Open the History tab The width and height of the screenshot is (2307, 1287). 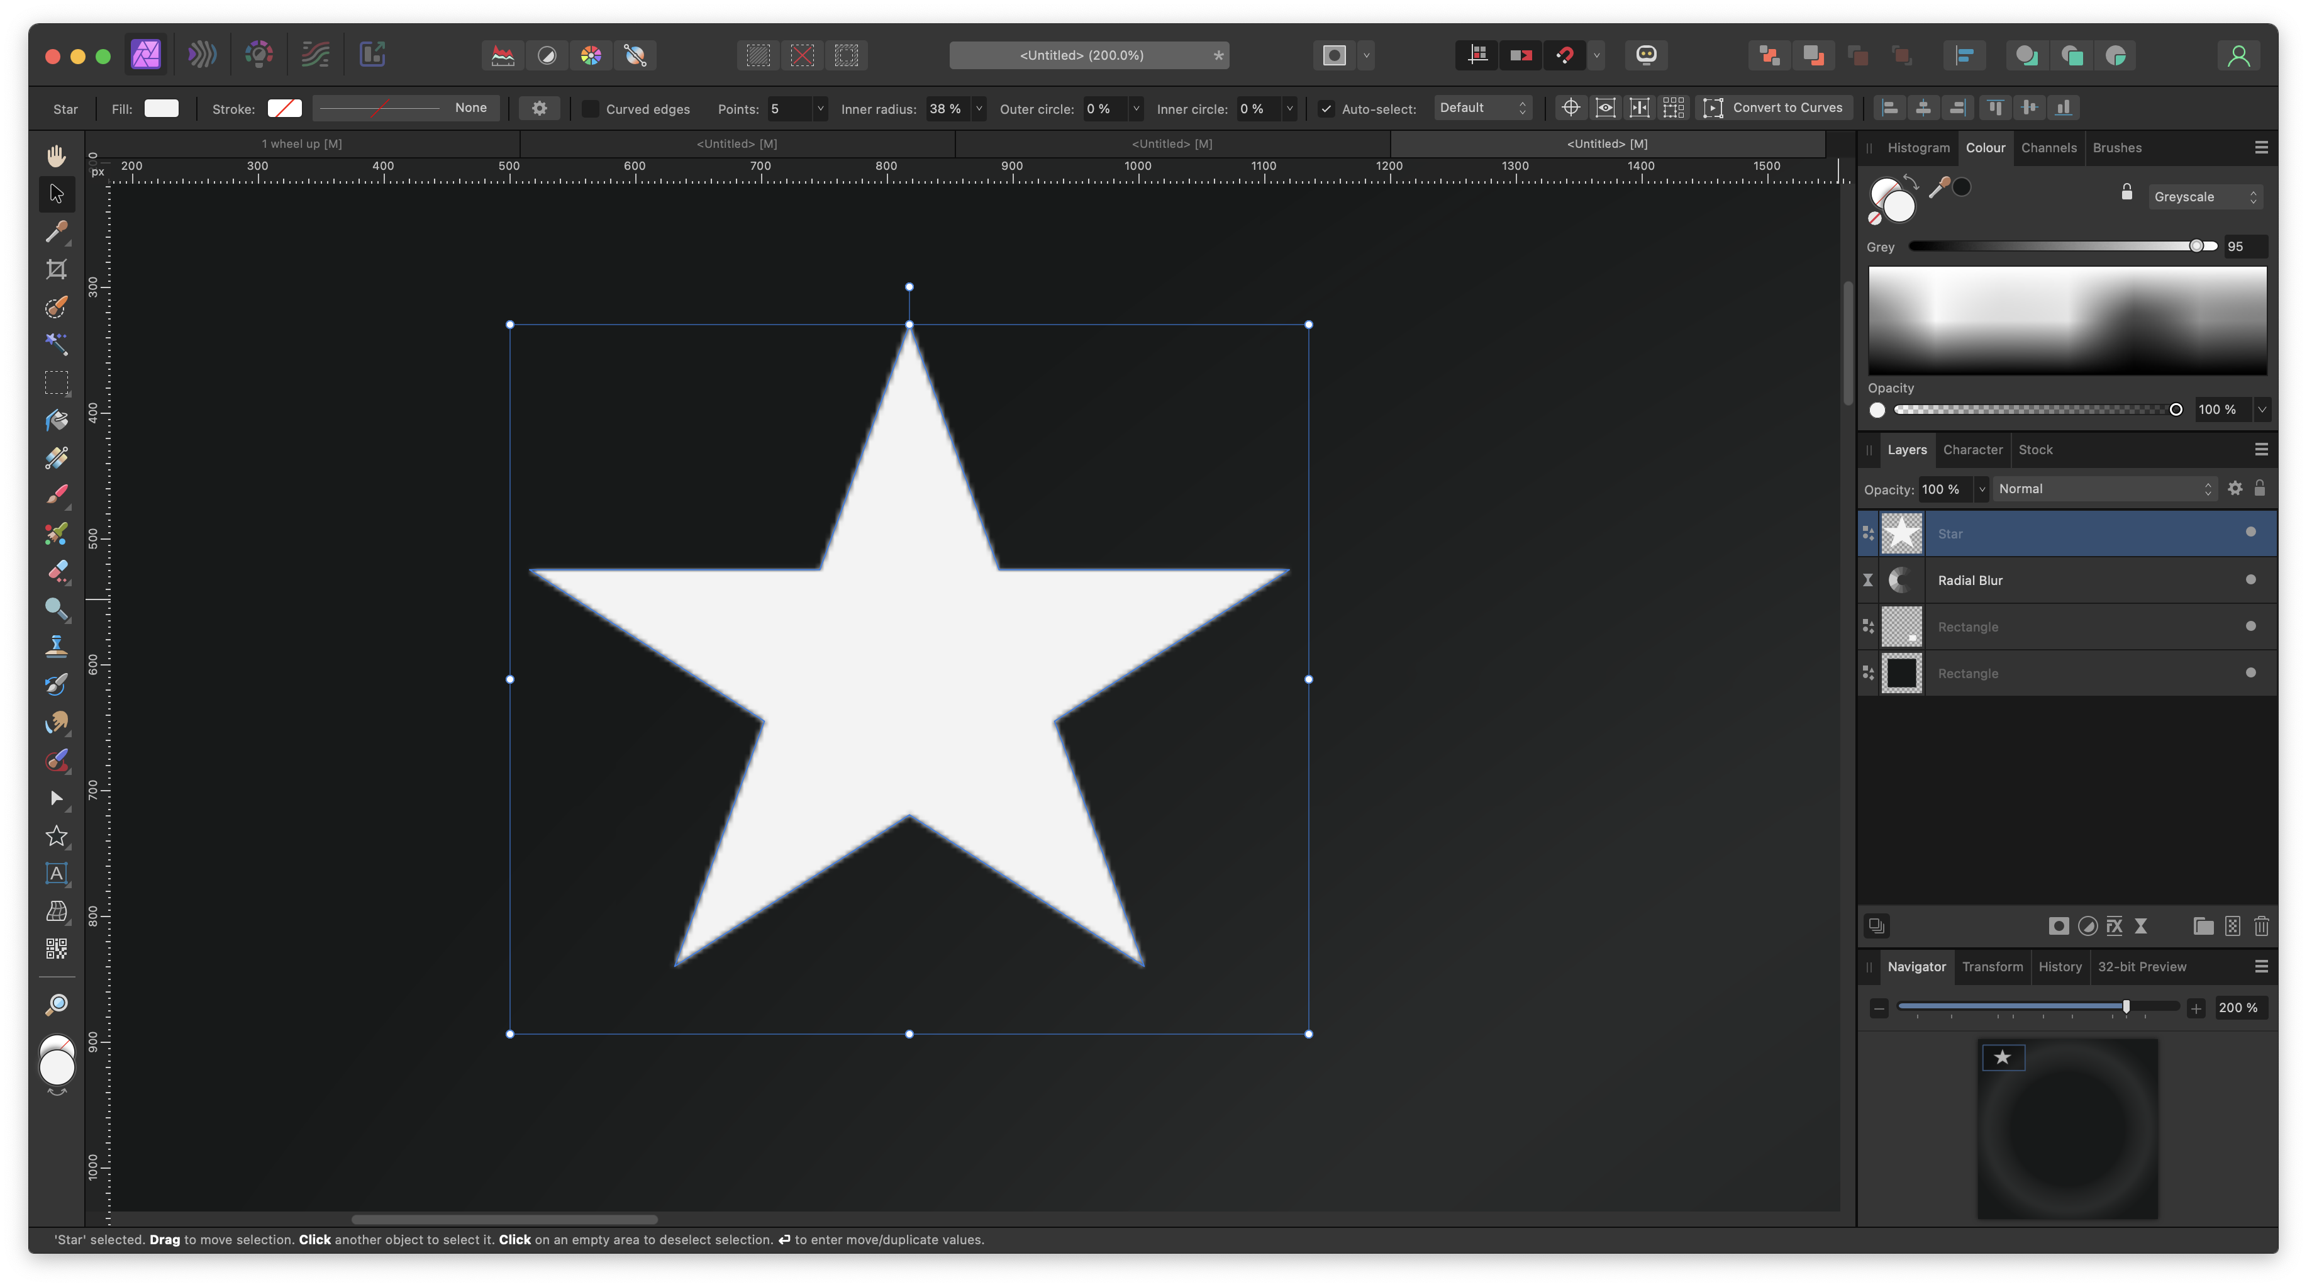click(2060, 966)
